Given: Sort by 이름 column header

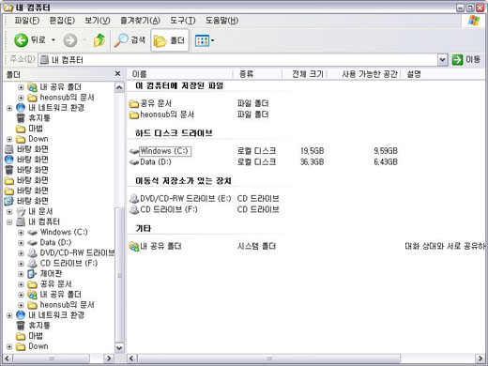Looking at the screenshot, I should pyautogui.click(x=180, y=74).
